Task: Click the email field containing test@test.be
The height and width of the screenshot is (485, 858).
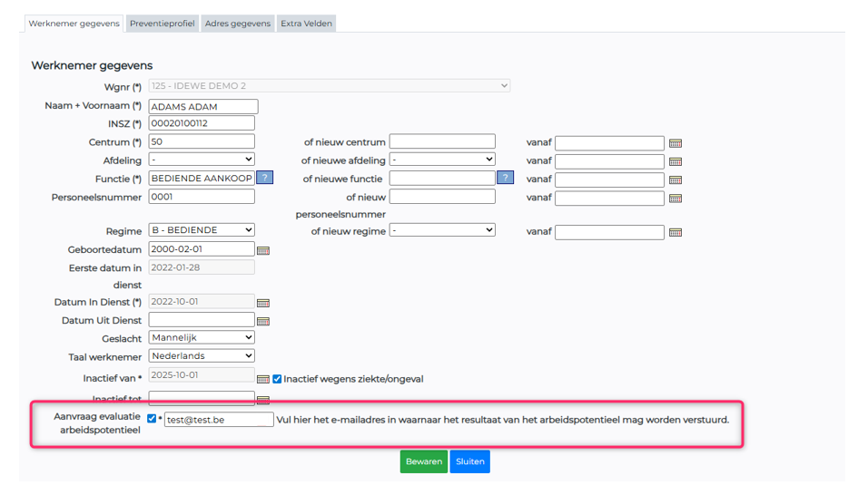Action: (x=218, y=420)
